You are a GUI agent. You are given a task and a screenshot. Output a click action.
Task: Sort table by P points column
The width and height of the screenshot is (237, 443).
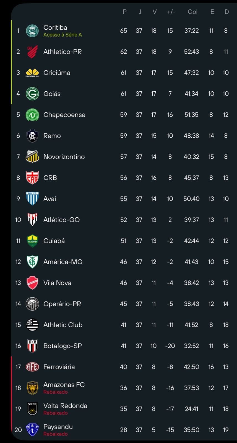(124, 12)
